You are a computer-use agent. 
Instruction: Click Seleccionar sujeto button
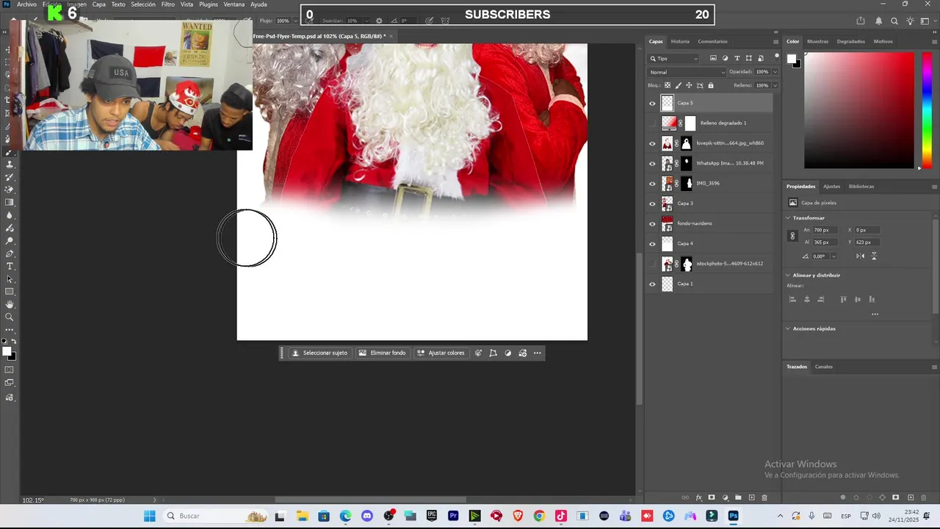pyautogui.click(x=319, y=353)
